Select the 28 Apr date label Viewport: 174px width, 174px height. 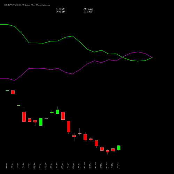(x=68, y=166)
